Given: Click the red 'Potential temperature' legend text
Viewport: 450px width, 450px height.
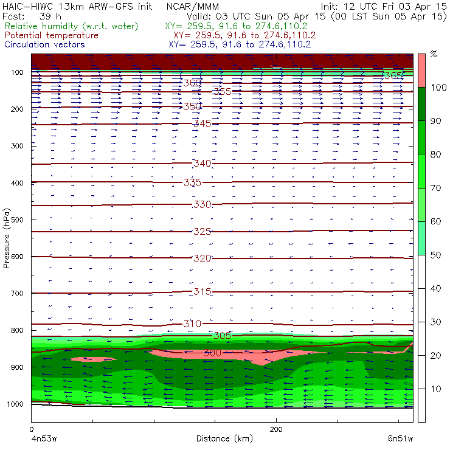Looking at the screenshot, I should [52, 35].
